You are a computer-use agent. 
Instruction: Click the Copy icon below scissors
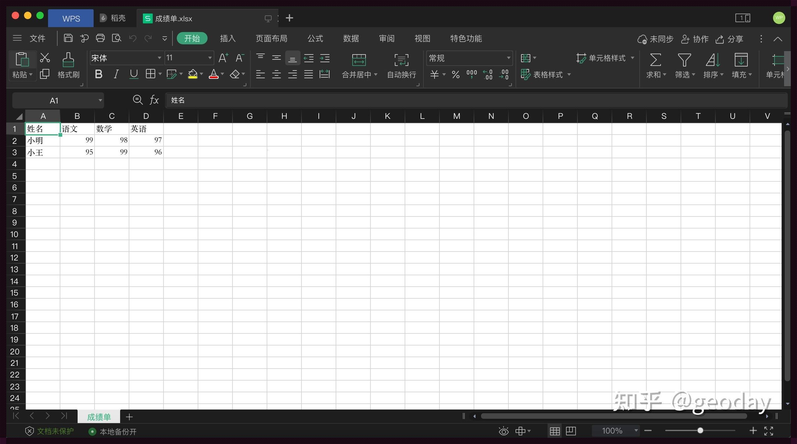coord(45,74)
